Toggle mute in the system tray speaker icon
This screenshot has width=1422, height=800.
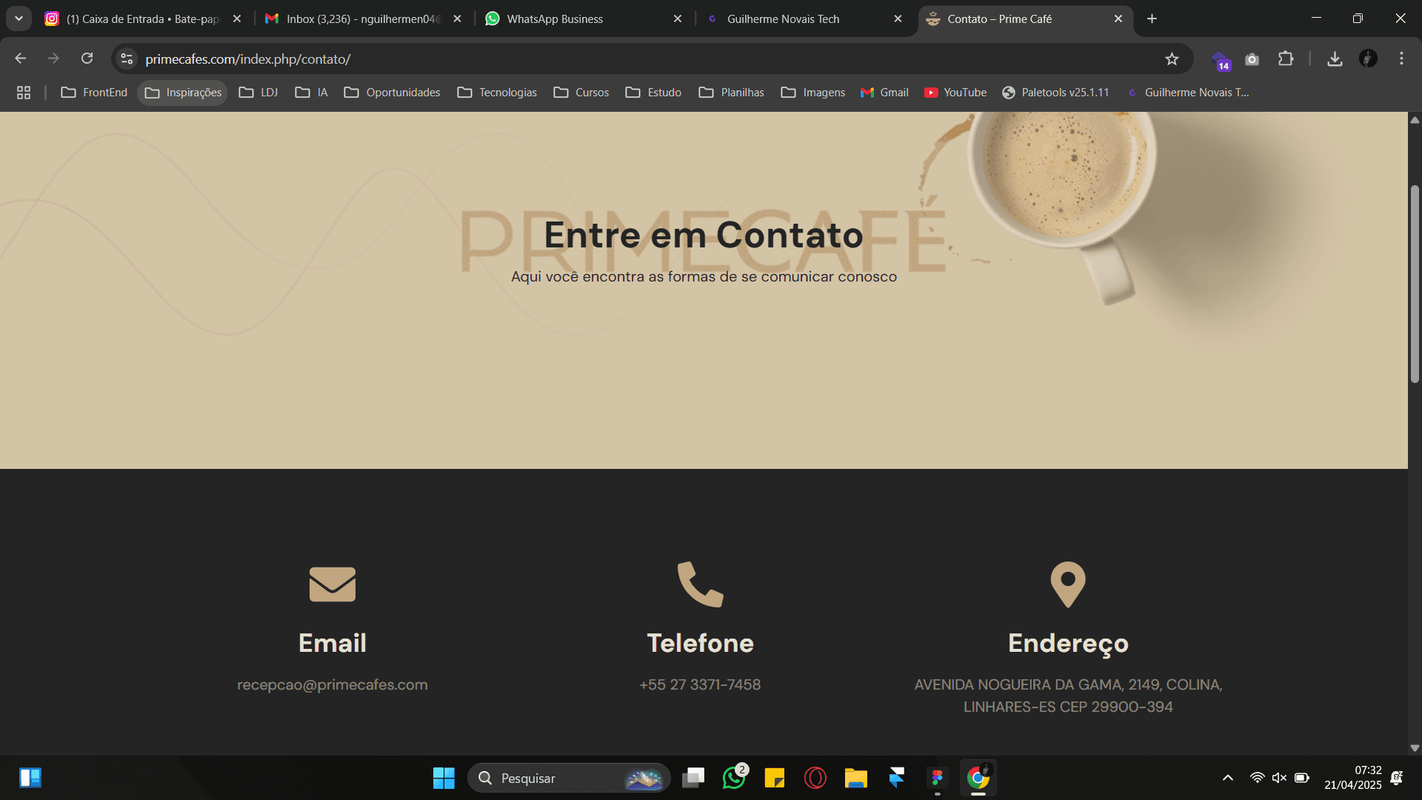(x=1280, y=778)
